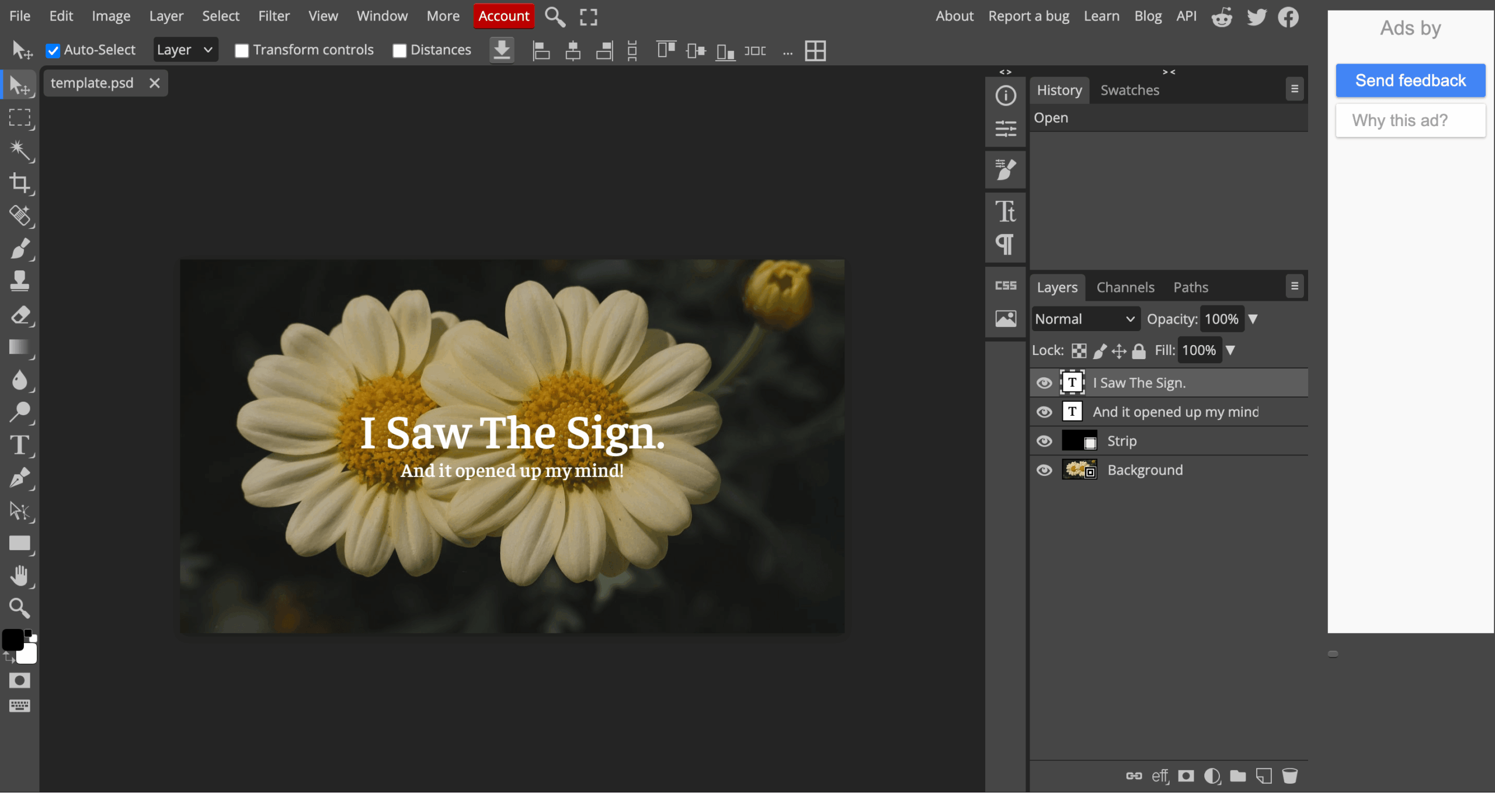Click the delete layer trash icon
The width and height of the screenshot is (1495, 793).
pos(1289,776)
